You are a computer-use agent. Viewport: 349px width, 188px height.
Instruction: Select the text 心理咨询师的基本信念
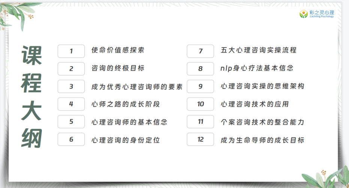[129, 122]
